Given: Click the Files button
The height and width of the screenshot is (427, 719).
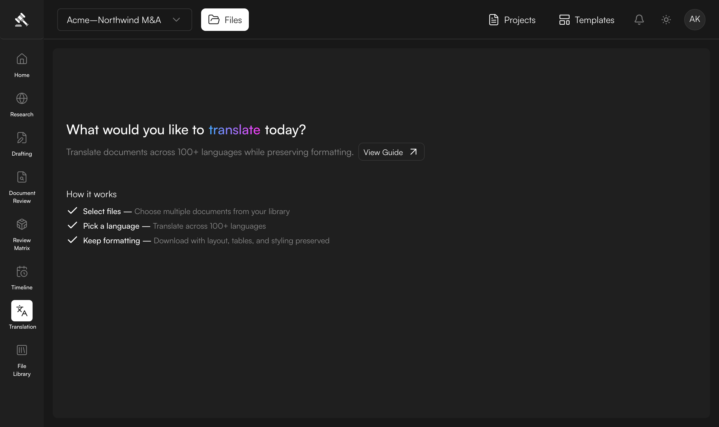Looking at the screenshot, I should (225, 20).
